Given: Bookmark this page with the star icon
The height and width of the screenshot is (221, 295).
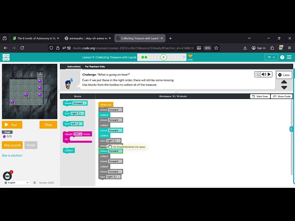Looking at the screenshot, I should [x=216, y=48].
